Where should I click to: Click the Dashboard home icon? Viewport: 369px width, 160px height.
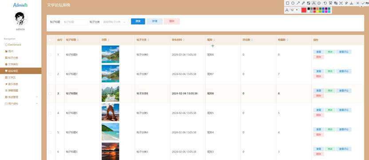6,45
